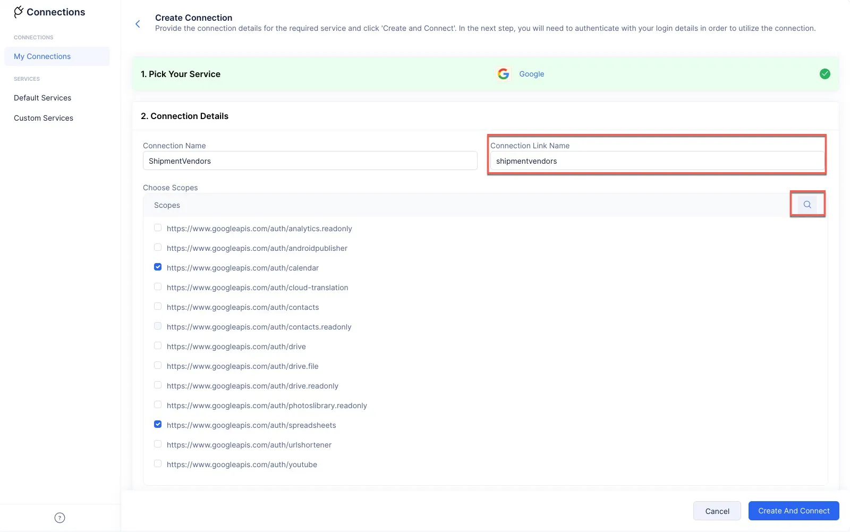This screenshot has width=850, height=532.
Task: Tick the contacts.readonly scope checkbox
Action: [158, 326]
